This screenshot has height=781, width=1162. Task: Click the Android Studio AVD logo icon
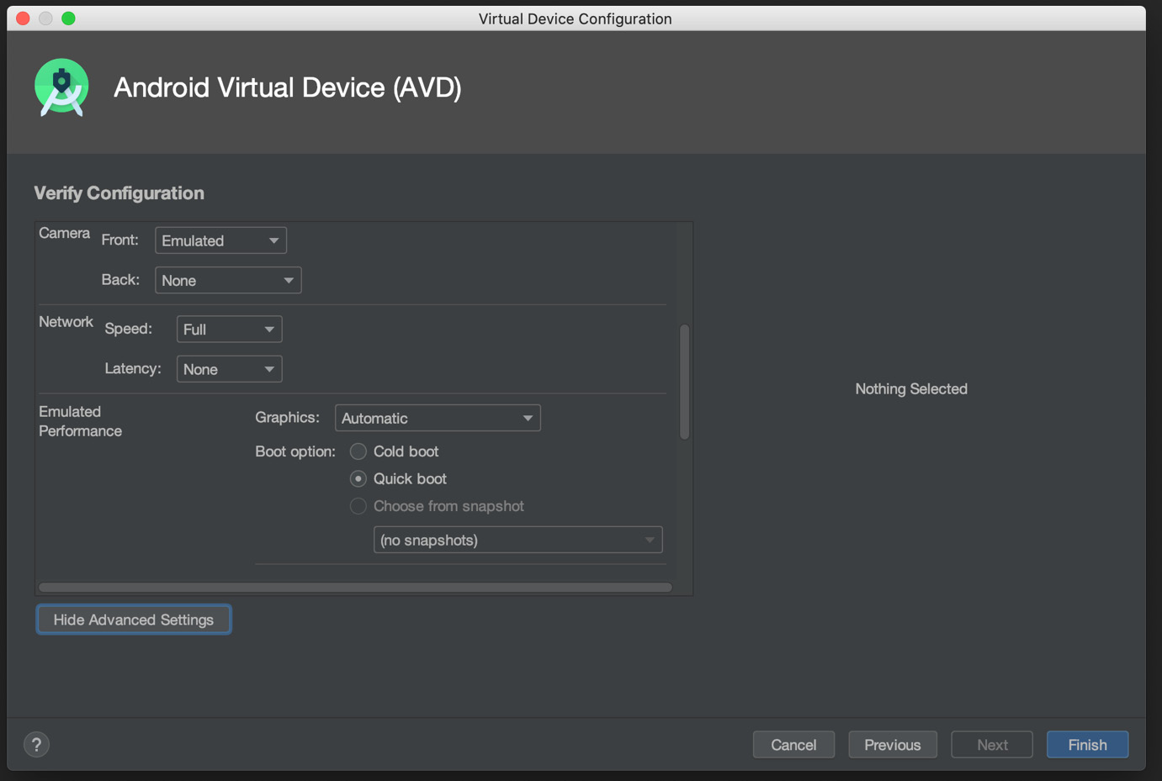pyautogui.click(x=61, y=87)
